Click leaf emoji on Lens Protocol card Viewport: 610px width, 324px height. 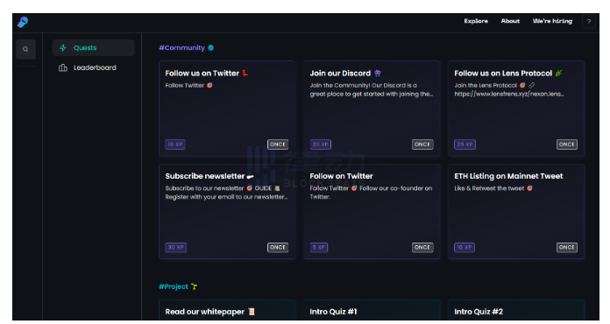[x=558, y=73]
